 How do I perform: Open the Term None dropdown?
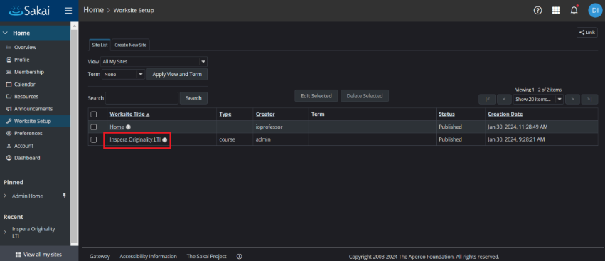coord(123,74)
